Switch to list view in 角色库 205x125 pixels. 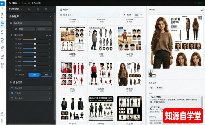tap(141, 15)
